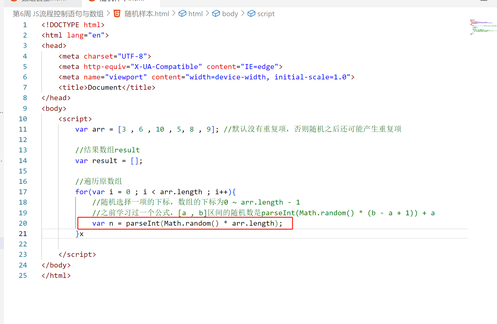Click line number 11 in the gutter
Viewport: 497px width, 324px height.
[23, 129]
